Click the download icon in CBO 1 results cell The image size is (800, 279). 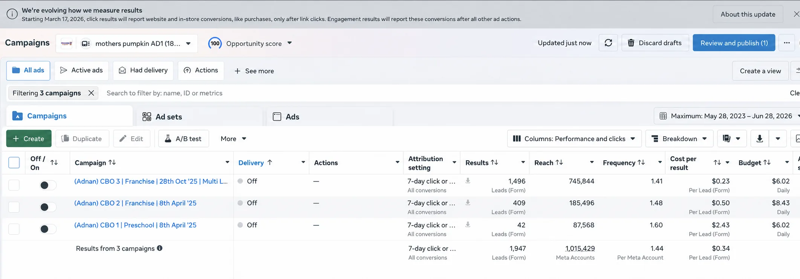(x=468, y=224)
